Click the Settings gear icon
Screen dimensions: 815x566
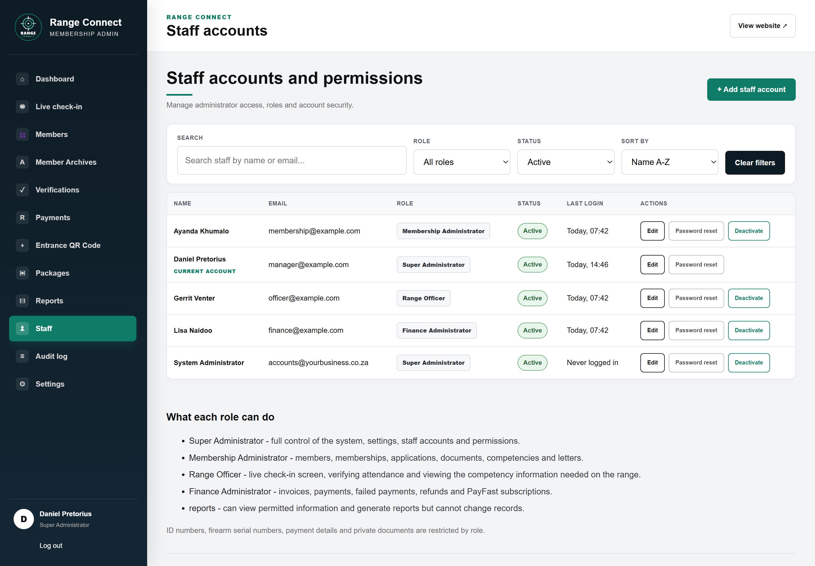(22, 384)
